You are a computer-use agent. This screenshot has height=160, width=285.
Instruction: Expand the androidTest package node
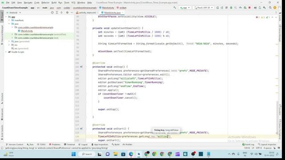coord(12,34)
